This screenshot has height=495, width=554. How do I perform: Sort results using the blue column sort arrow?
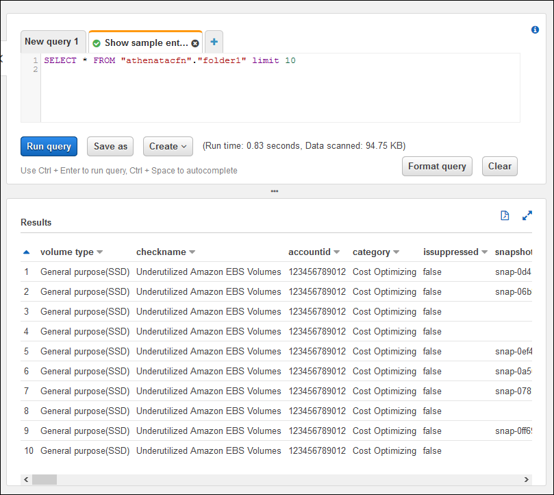coord(26,251)
